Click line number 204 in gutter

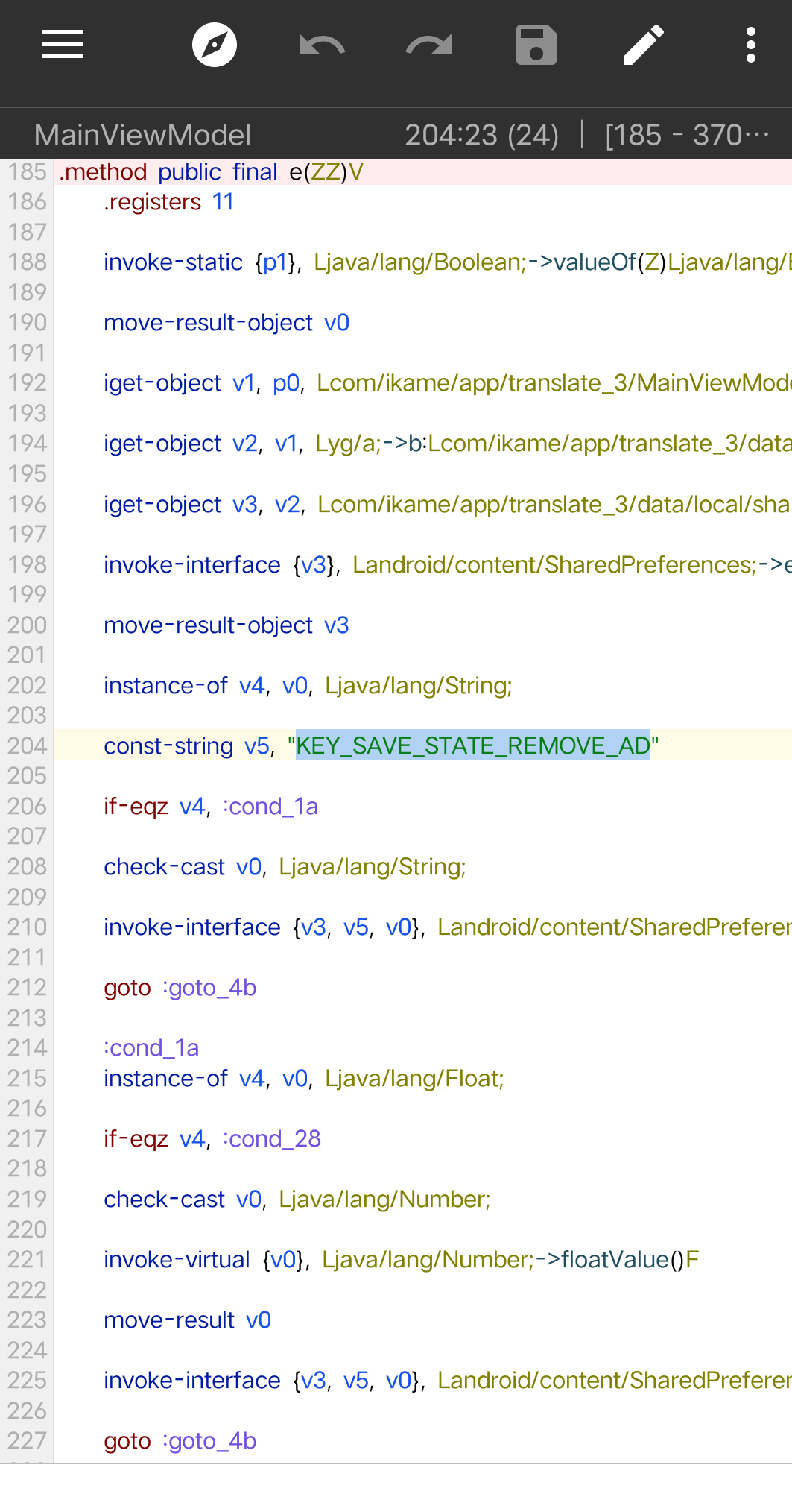pyautogui.click(x=28, y=745)
